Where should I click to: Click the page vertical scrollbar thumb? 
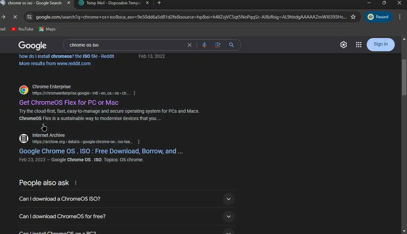(x=404, y=77)
